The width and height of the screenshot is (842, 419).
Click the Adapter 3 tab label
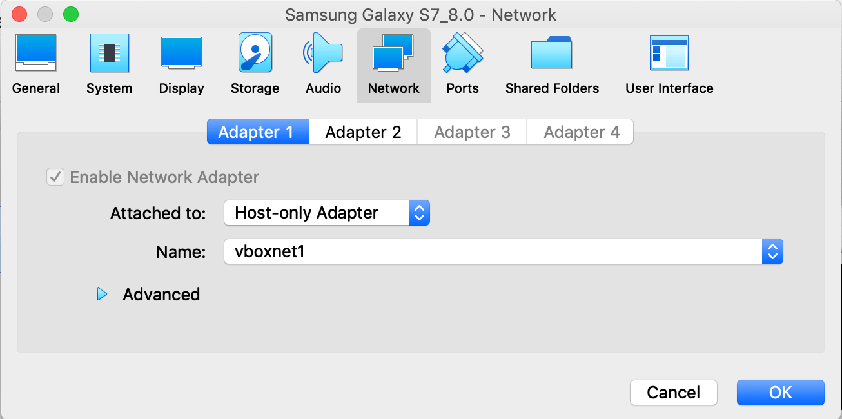coord(471,132)
